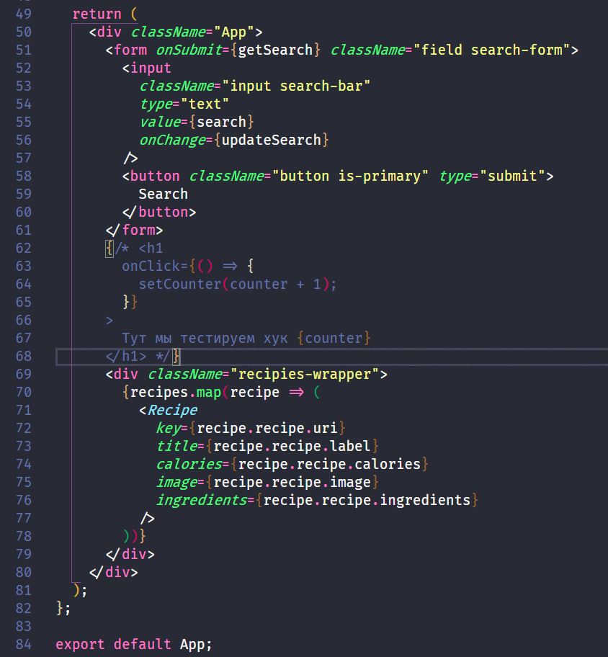Click the commented onClick handler on line 63
The height and width of the screenshot is (657, 608).
(188, 266)
